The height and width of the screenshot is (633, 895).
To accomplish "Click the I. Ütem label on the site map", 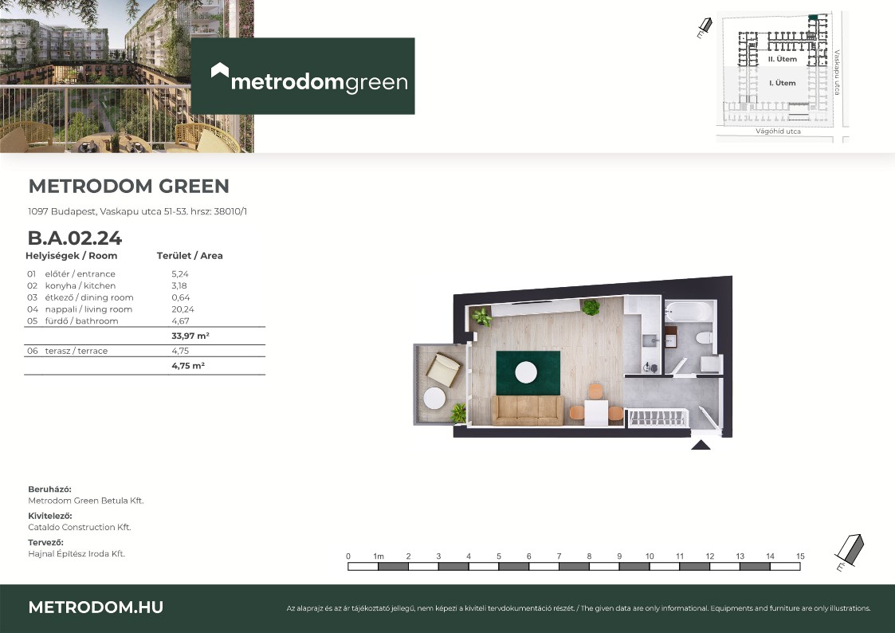I will pyautogui.click(x=782, y=83).
